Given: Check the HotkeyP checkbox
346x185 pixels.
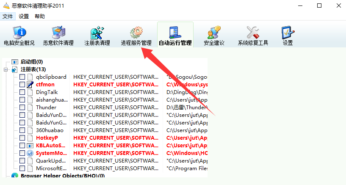Looking at the screenshot, I should click(x=22, y=138).
